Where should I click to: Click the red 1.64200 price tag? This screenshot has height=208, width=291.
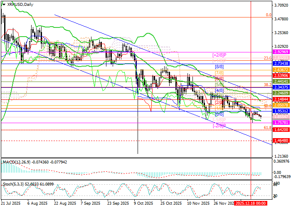[x=281, y=130]
